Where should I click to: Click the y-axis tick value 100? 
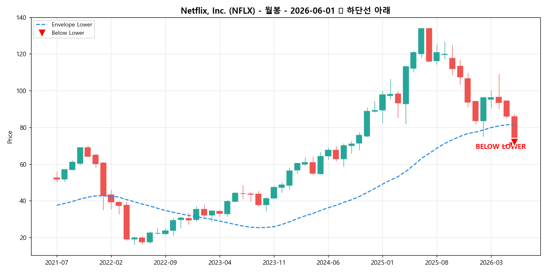click(x=22, y=91)
